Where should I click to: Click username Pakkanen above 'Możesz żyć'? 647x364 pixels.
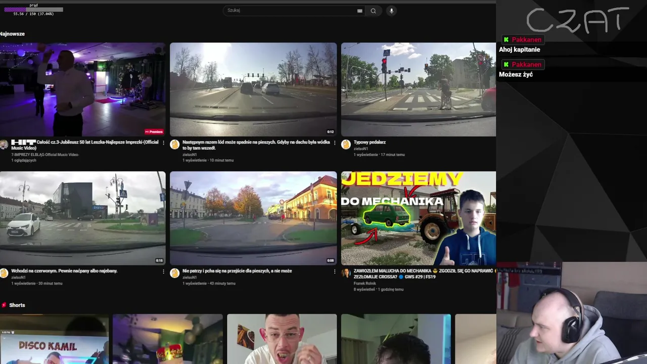click(x=526, y=64)
